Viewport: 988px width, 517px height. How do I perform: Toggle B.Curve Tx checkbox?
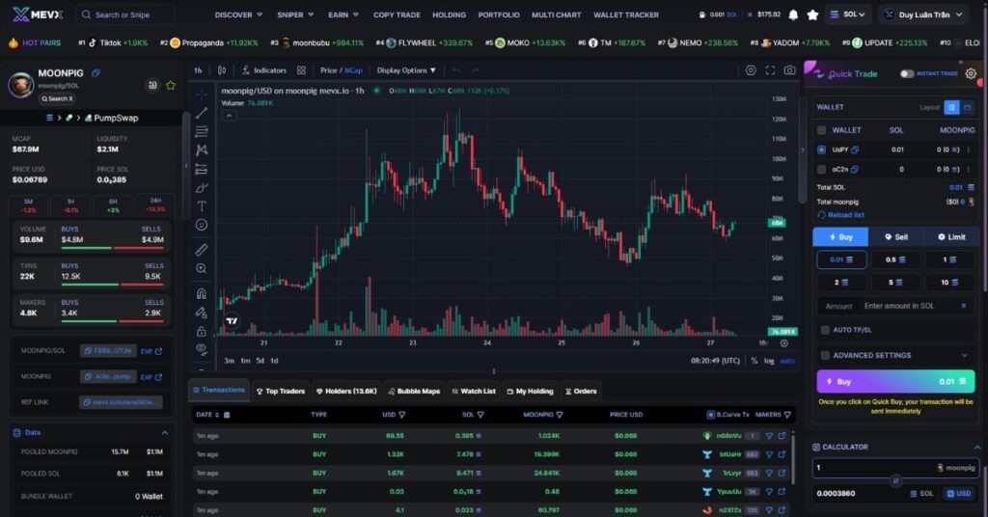[711, 415]
